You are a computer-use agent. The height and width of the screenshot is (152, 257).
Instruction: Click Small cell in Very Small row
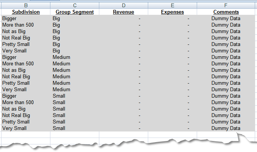75,128
